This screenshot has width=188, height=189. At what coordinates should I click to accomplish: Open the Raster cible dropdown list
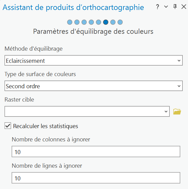coord(166,112)
